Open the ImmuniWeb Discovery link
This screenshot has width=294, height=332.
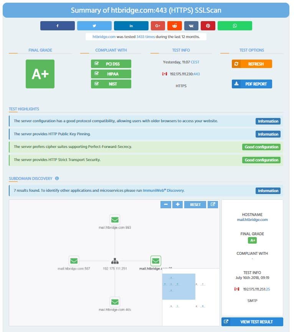tap(164, 190)
